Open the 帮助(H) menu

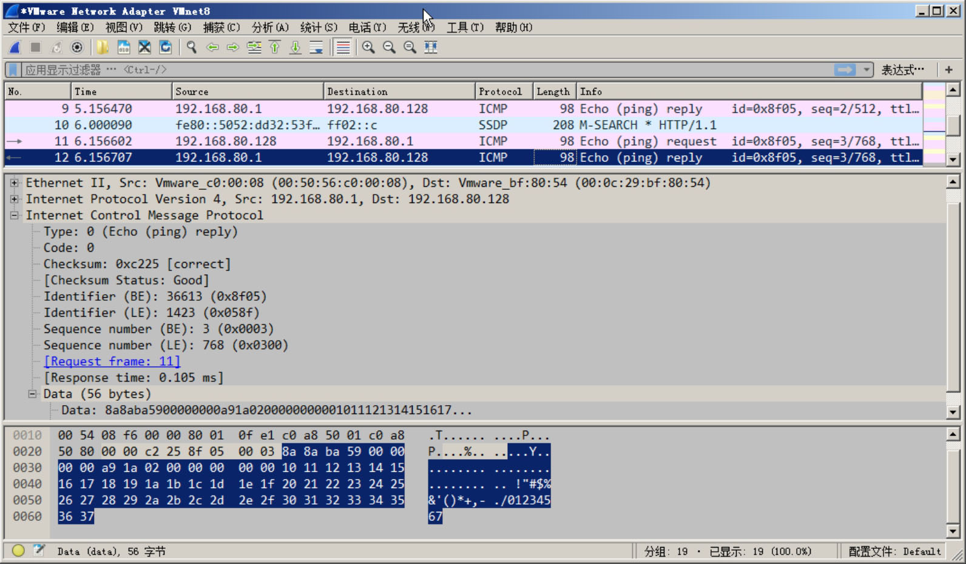[513, 27]
